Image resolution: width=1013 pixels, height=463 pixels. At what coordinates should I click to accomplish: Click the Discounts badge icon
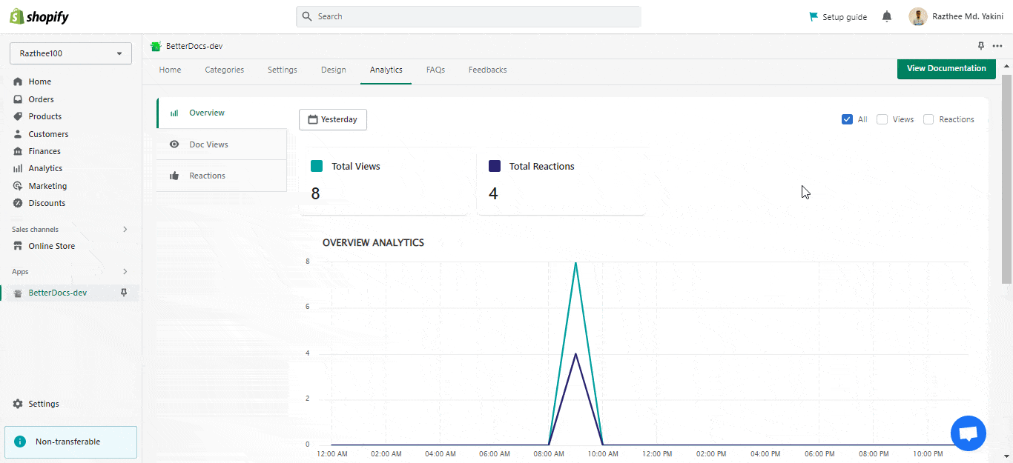click(18, 203)
